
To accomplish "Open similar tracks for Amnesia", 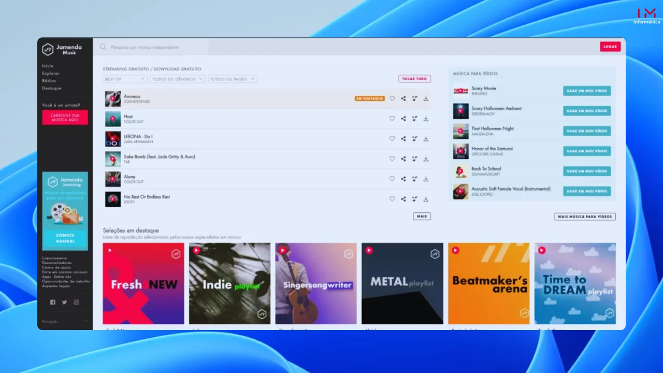I will [x=414, y=98].
